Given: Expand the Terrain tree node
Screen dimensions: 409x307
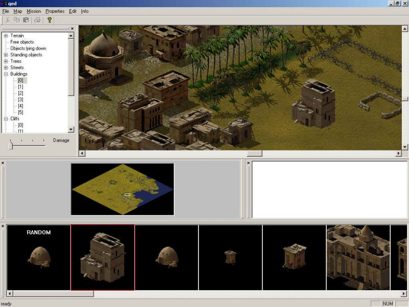Looking at the screenshot, I should click(6, 36).
